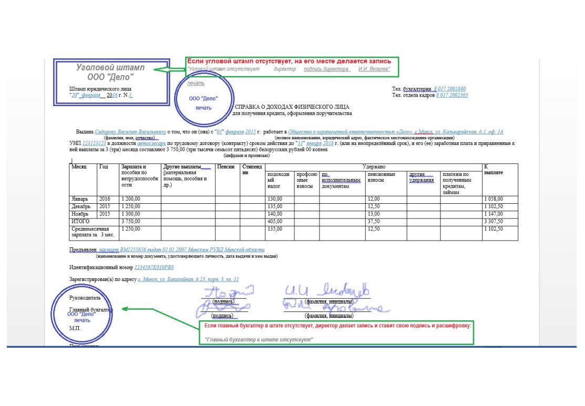The image size is (585, 406).
Task: Click the "Идентификационный номер" label
Action: pyautogui.click(x=101, y=267)
